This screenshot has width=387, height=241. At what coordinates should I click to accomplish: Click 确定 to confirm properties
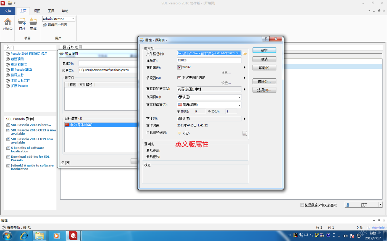pos(264,50)
